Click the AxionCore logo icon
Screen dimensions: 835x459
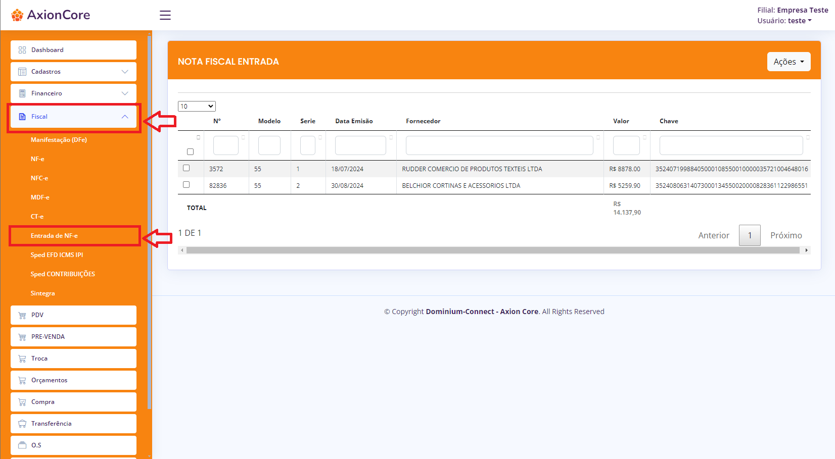click(x=17, y=15)
